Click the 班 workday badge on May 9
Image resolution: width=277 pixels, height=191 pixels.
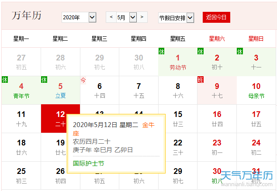click(201, 80)
